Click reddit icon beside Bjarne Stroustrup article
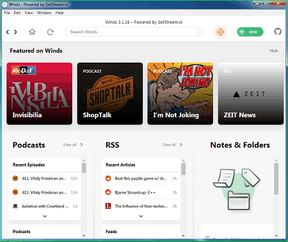This screenshot has width=288, height=242. (x=108, y=192)
